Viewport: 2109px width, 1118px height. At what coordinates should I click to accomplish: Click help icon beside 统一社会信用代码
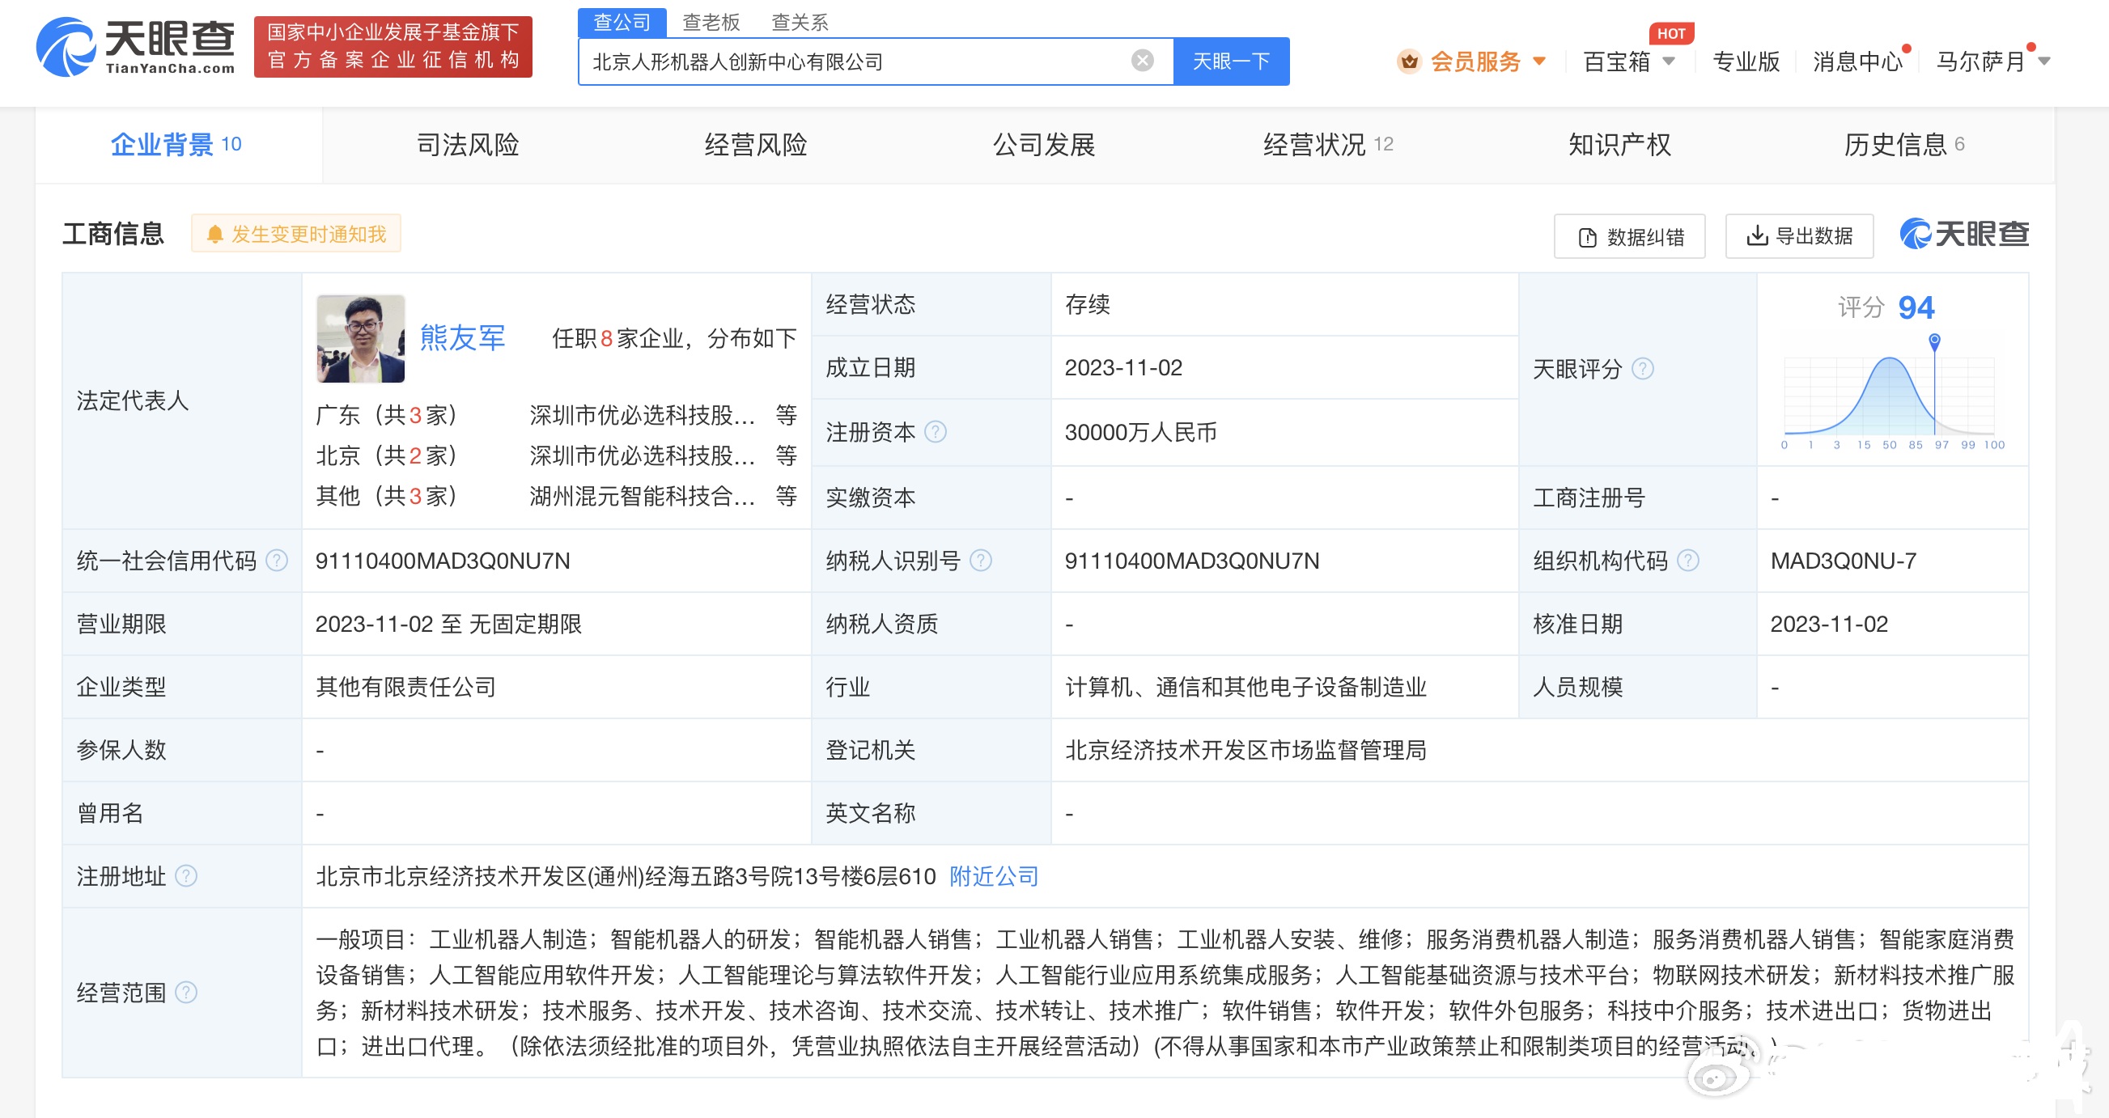pos(278,560)
